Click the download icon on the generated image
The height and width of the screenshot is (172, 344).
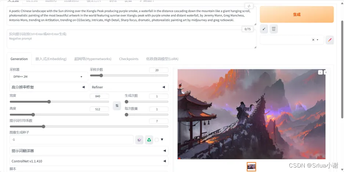pyautogui.click(x=320, y=72)
